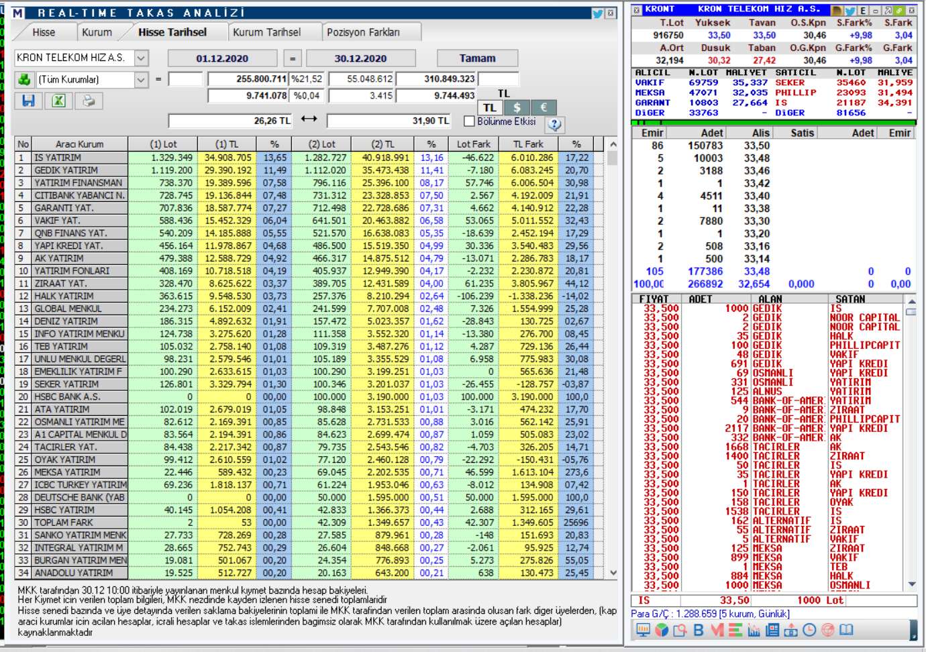Click the green link icon in KRONT title bar

click(x=899, y=10)
